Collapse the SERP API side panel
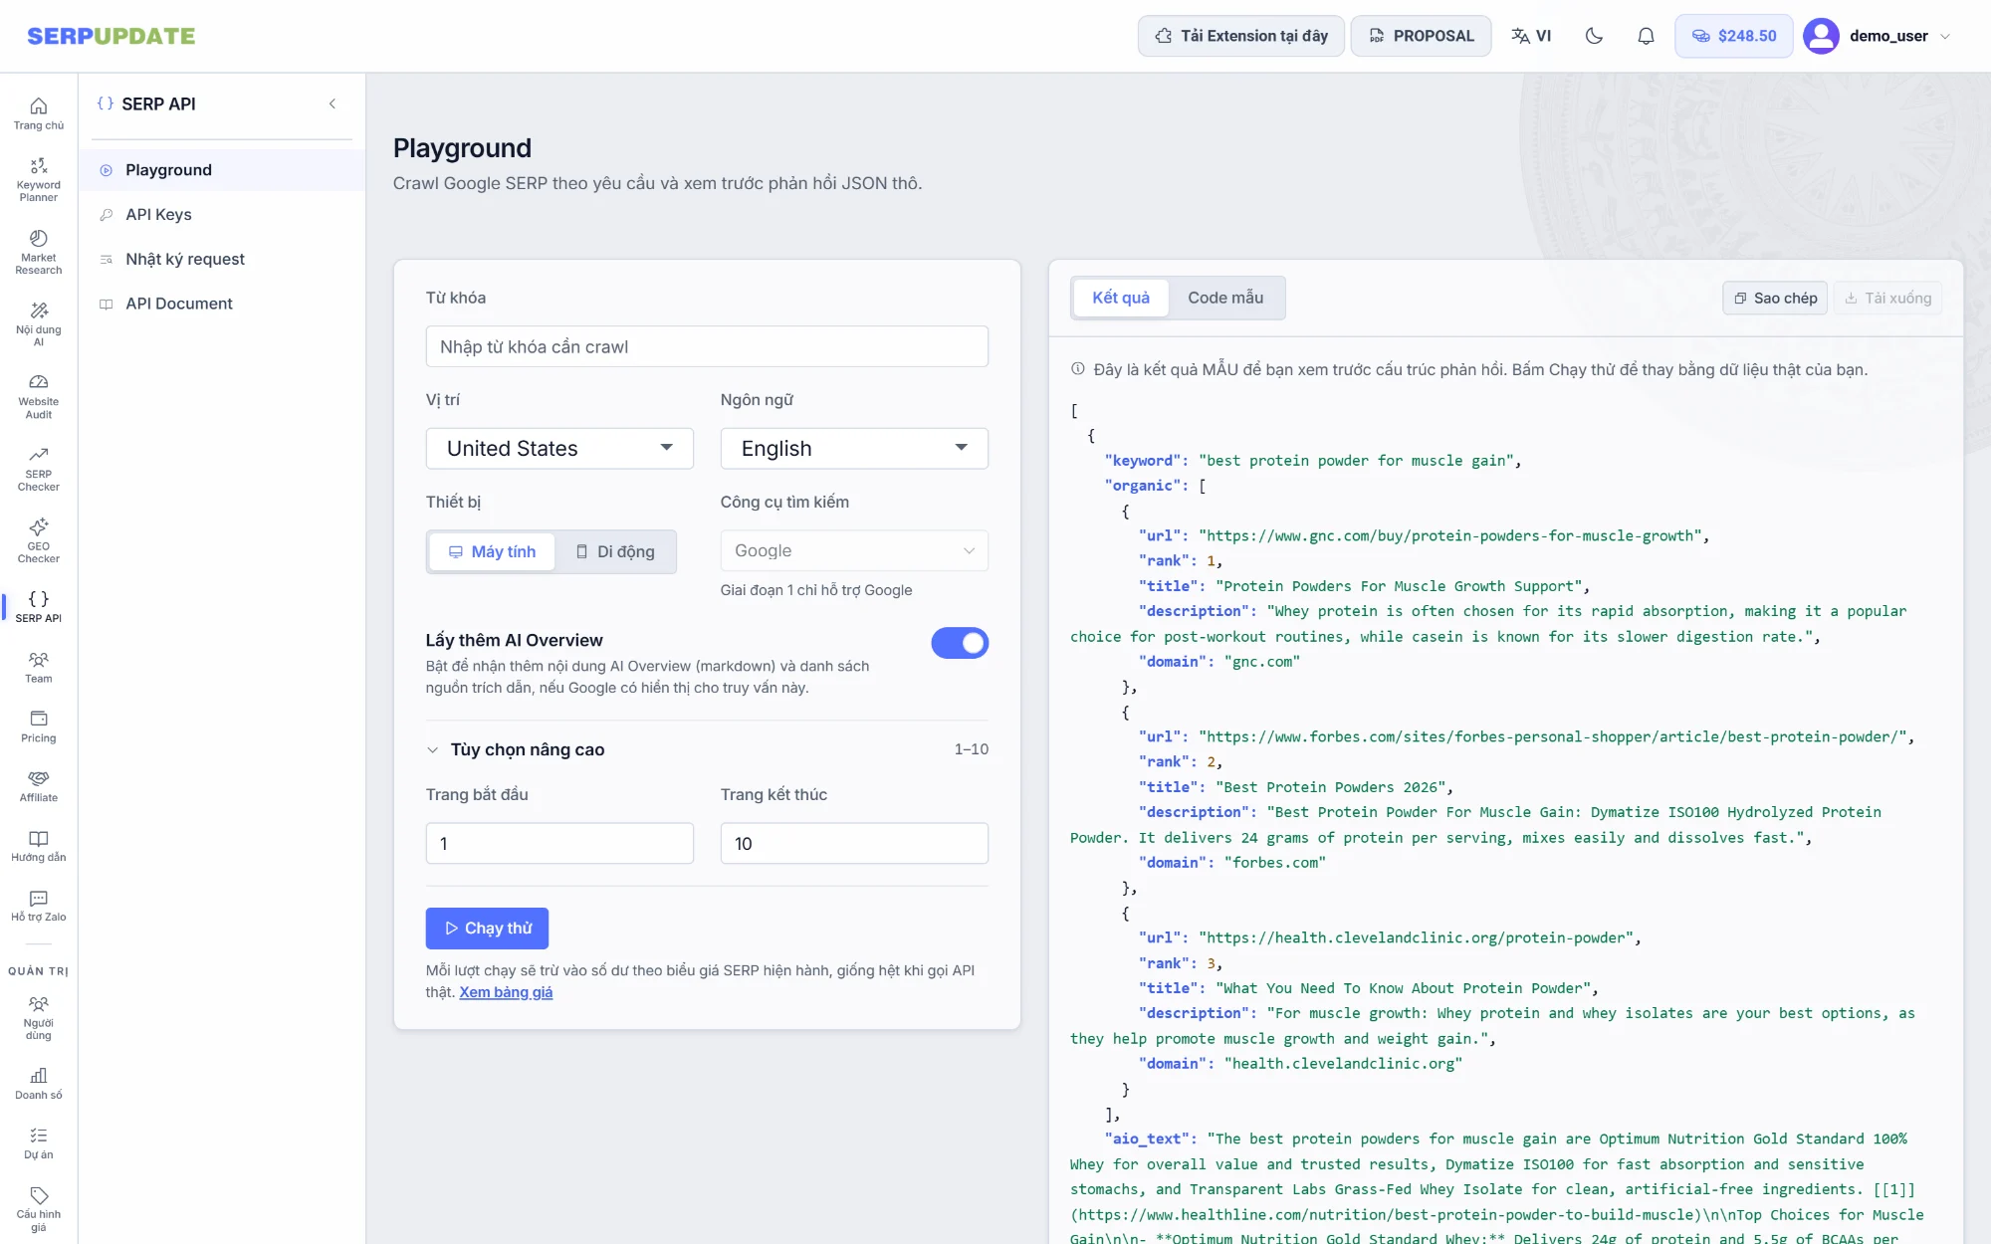 pyautogui.click(x=332, y=104)
